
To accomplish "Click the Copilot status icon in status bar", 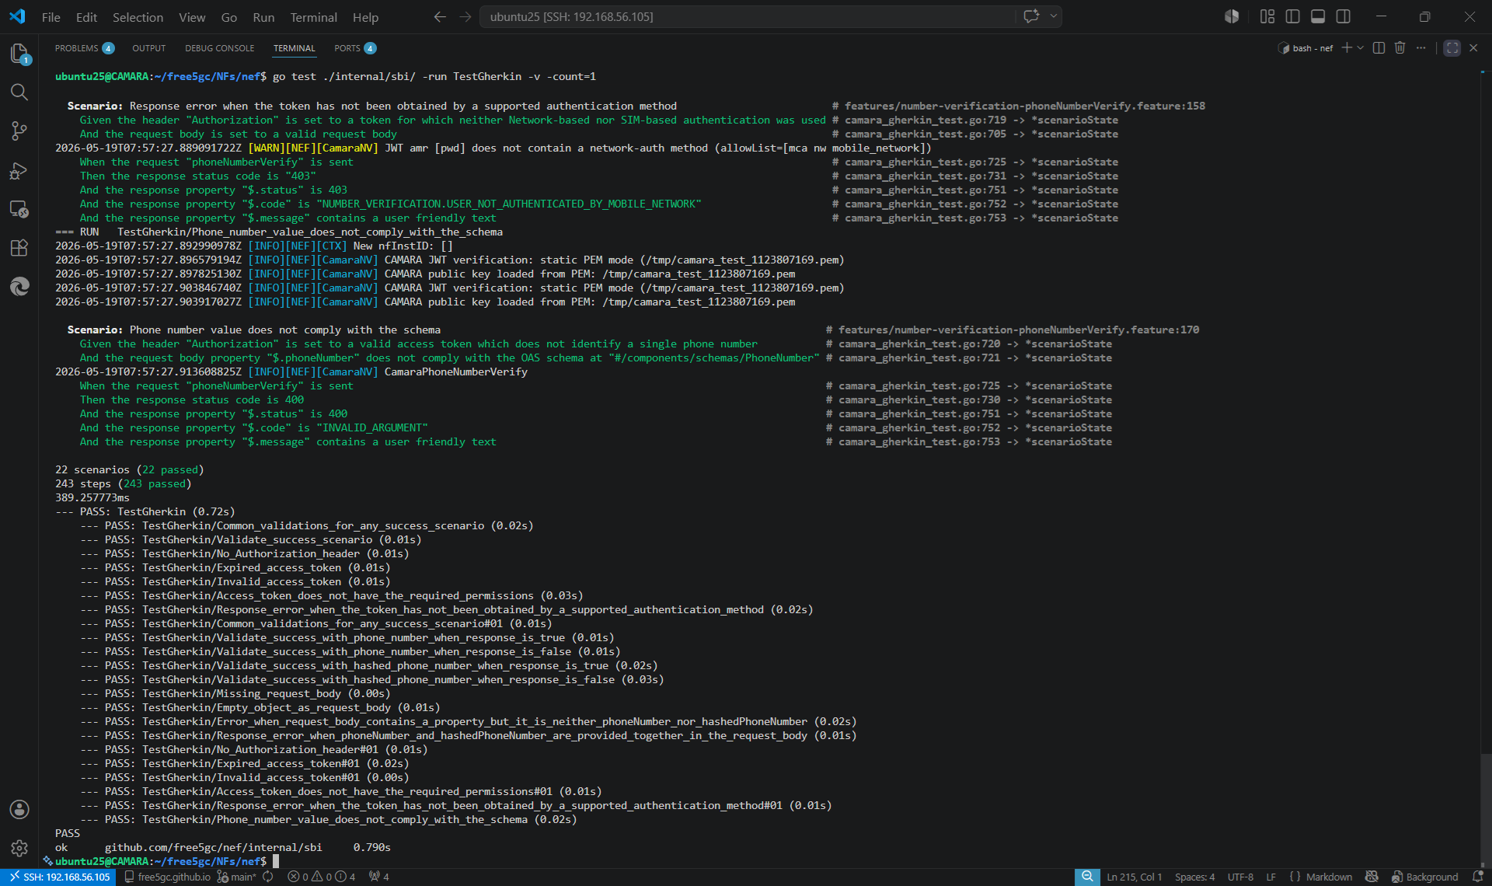I will (1372, 877).
